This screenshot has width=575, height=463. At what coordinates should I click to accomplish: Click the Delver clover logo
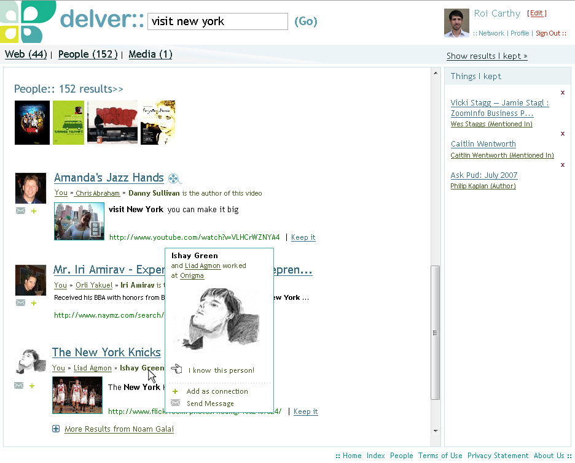(x=26, y=21)
